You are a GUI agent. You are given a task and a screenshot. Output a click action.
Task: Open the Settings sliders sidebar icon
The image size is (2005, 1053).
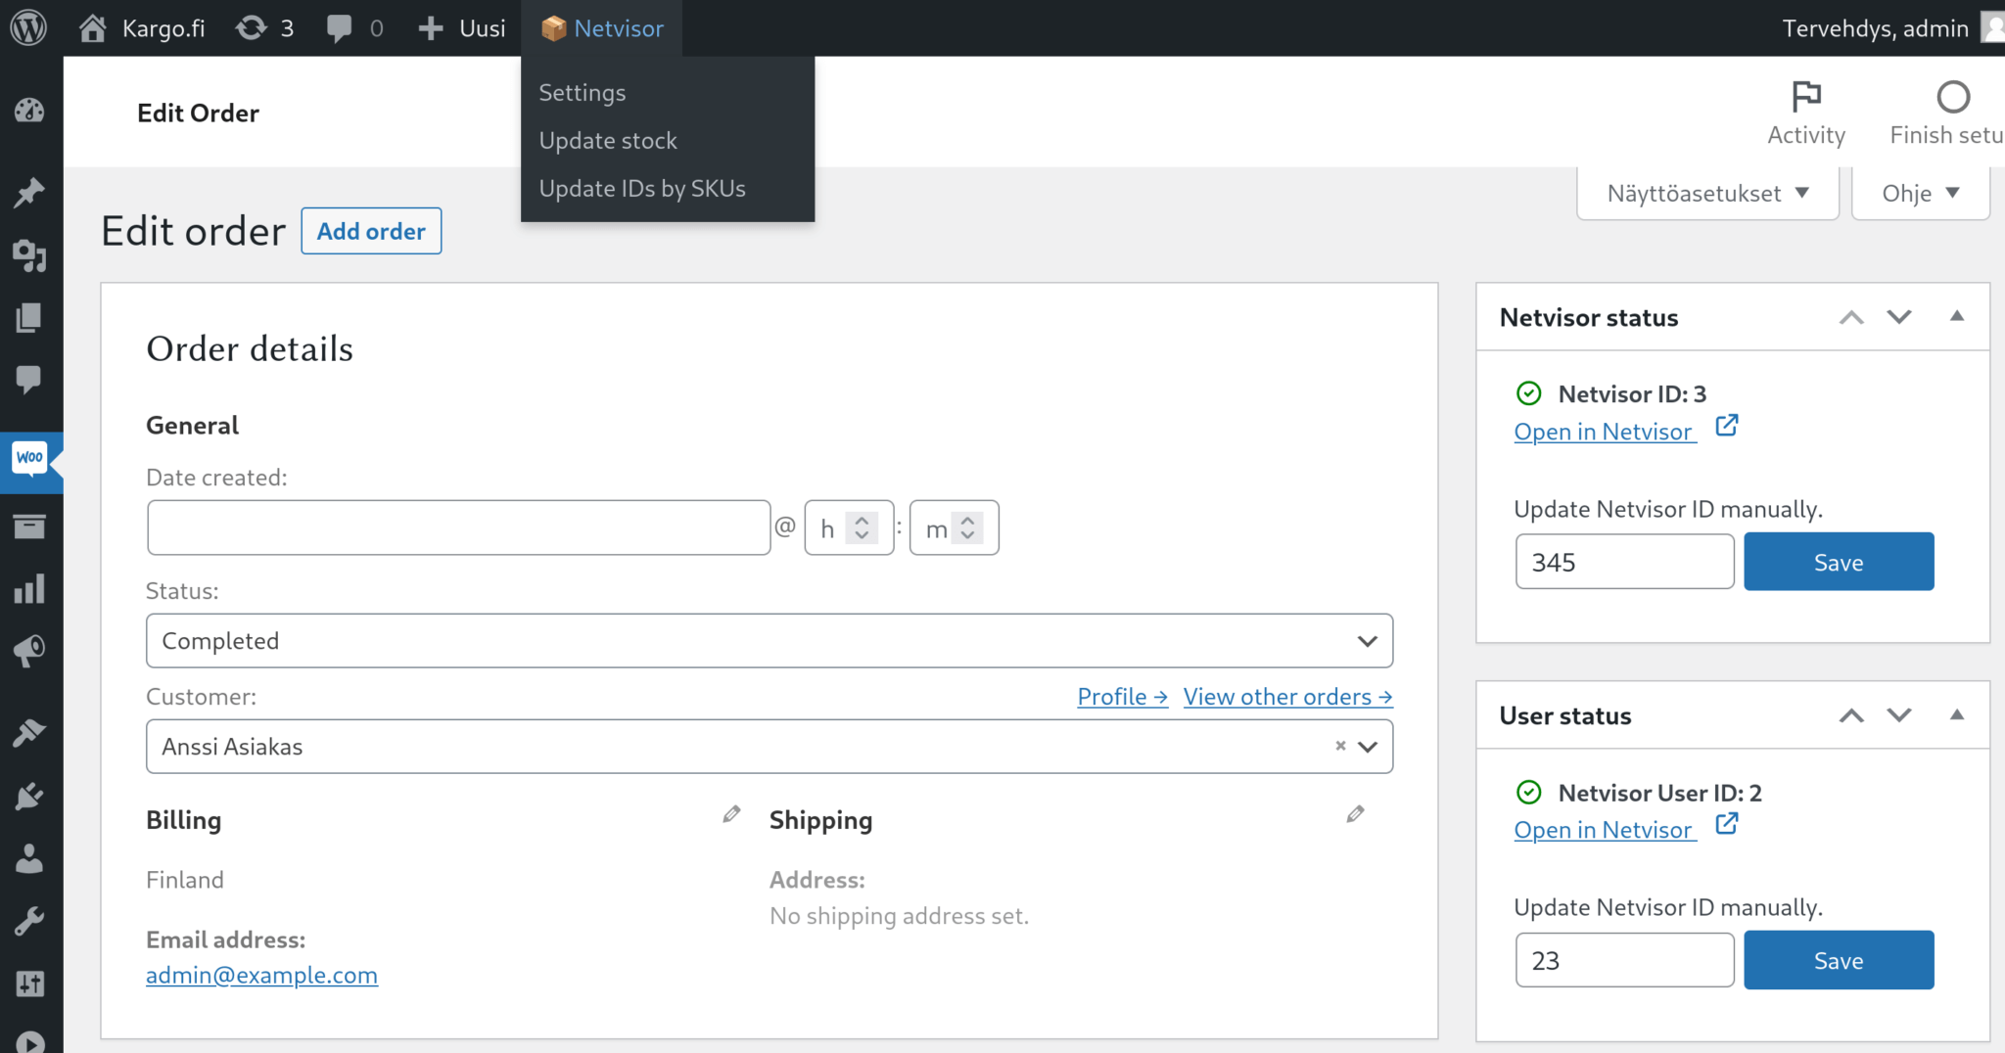click(29, 984)
